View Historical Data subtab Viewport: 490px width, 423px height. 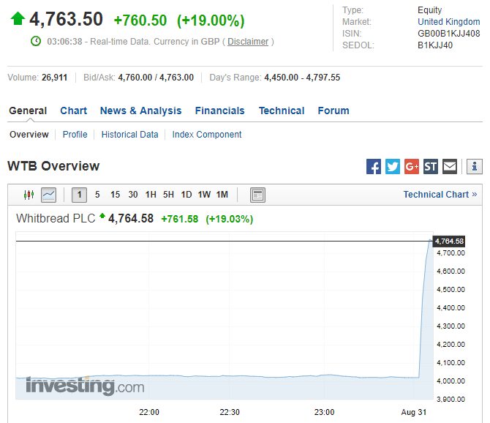click(129, 135)
